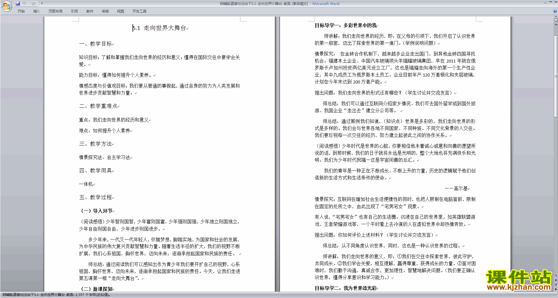Click the Next Page double-arrow button
Viewport: 558px width, 298px height.
(556, 289)
